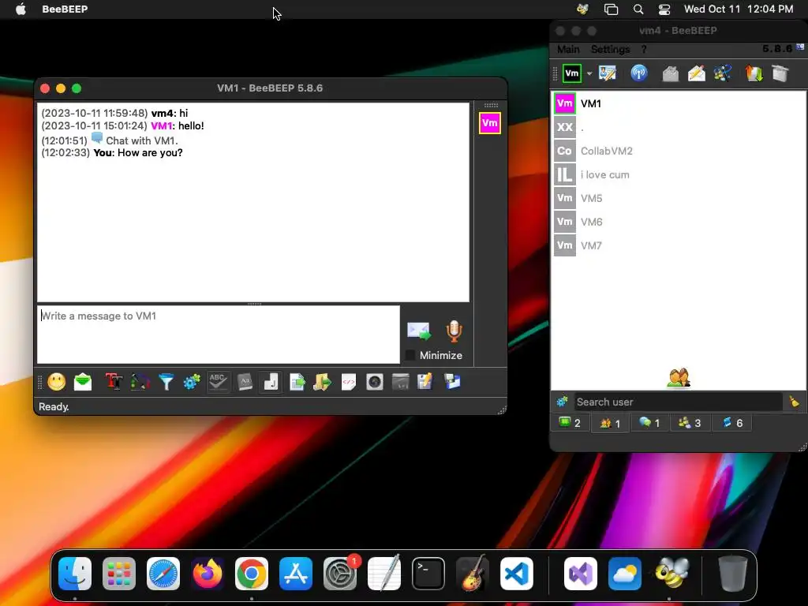Select the XX user named '.'

click(679, 127)
